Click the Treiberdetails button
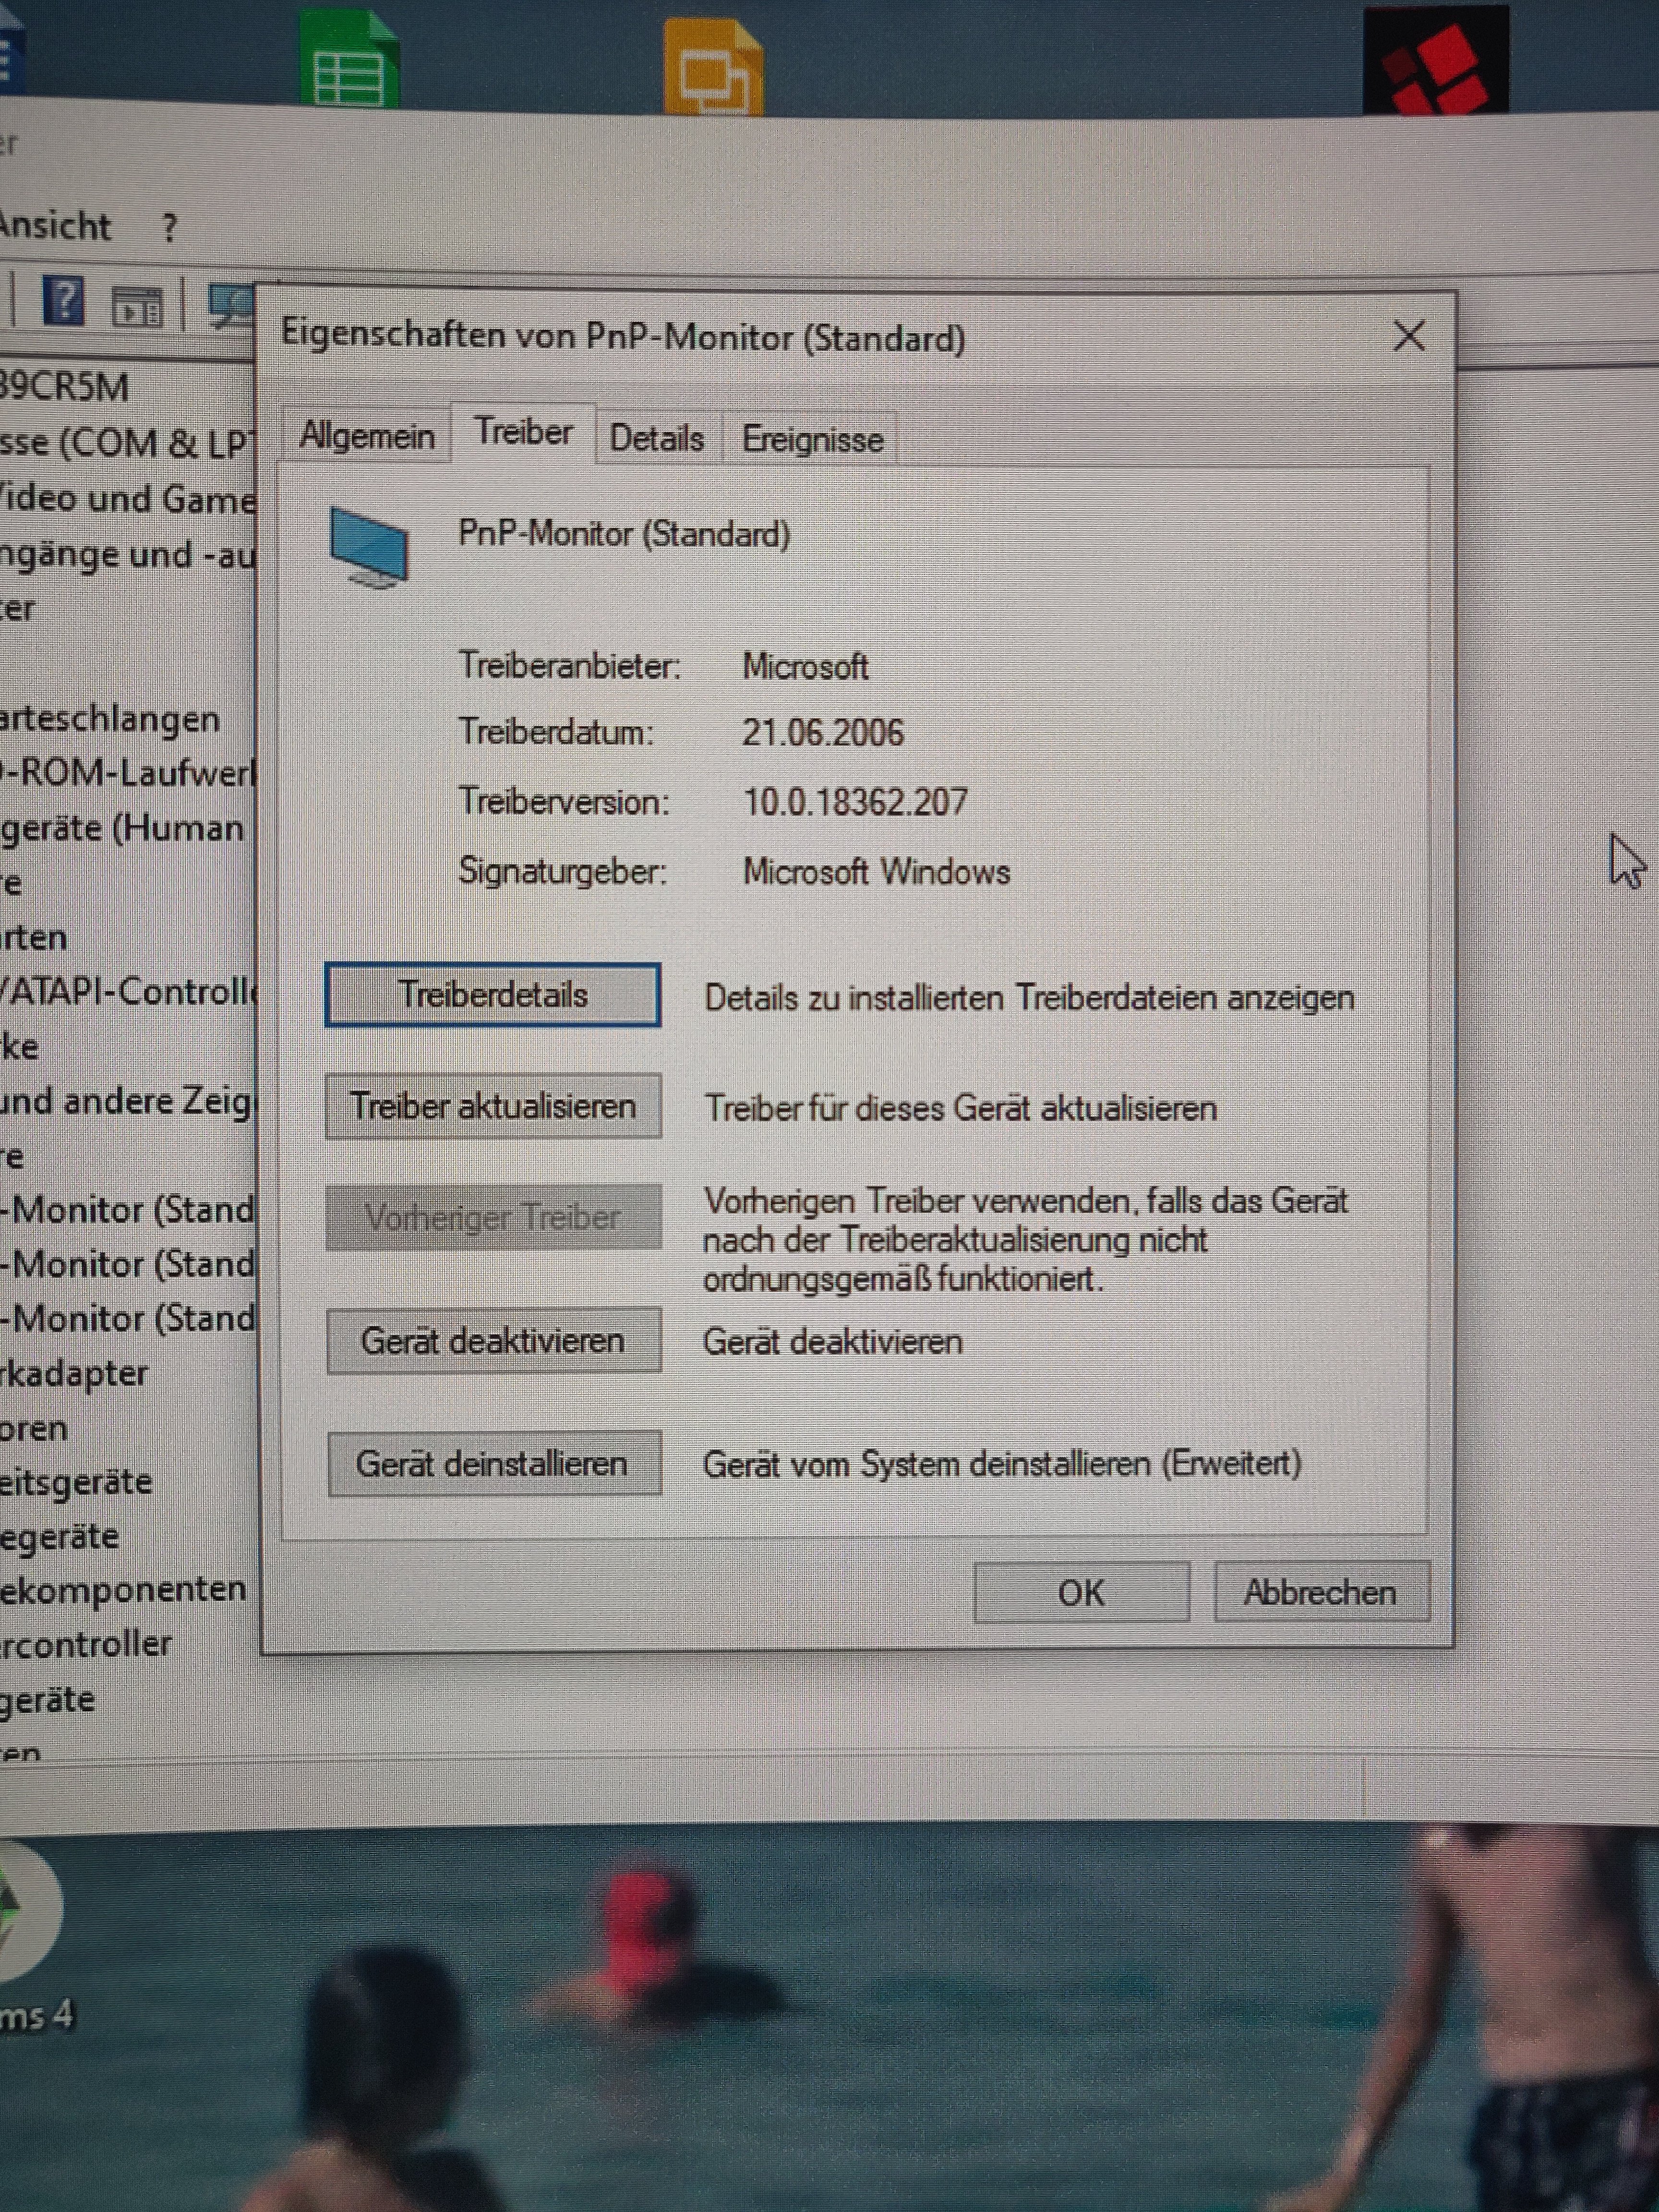1659x2212 pixels. click(492, 995)
